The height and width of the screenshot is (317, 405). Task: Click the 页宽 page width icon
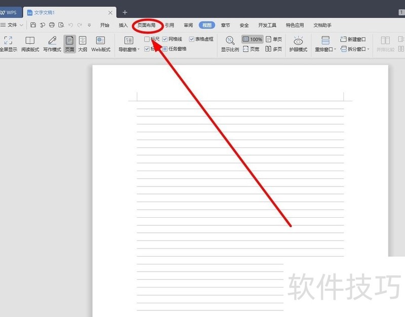(251, 49)
